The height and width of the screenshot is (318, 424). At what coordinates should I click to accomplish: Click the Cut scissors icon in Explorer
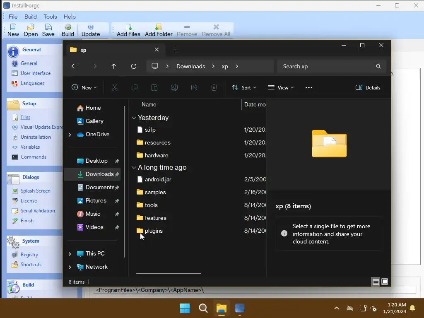point(115,87)
